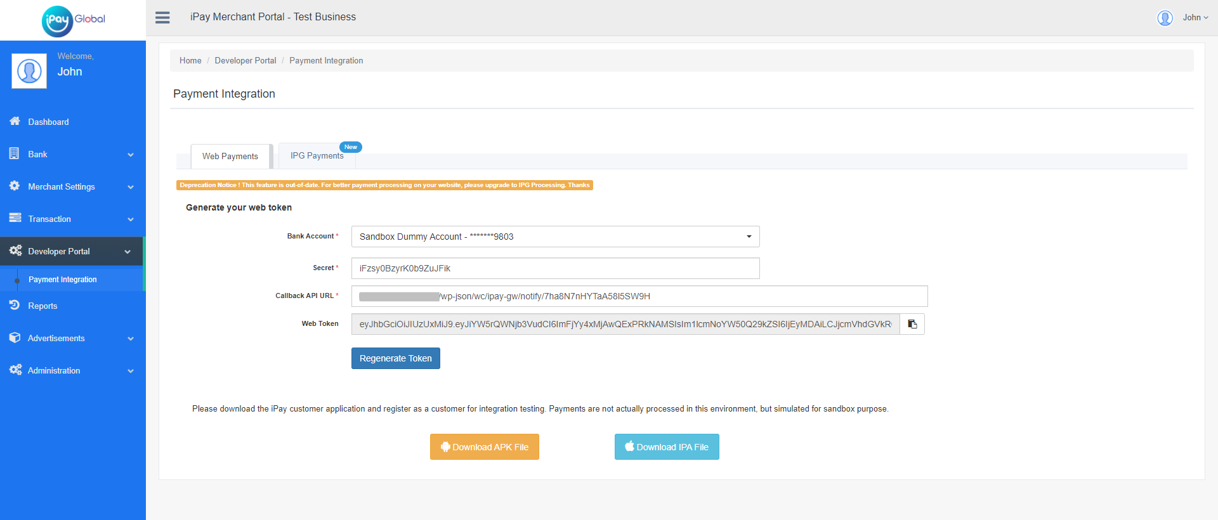Expand the Advertisements chevron

(131, 339)
